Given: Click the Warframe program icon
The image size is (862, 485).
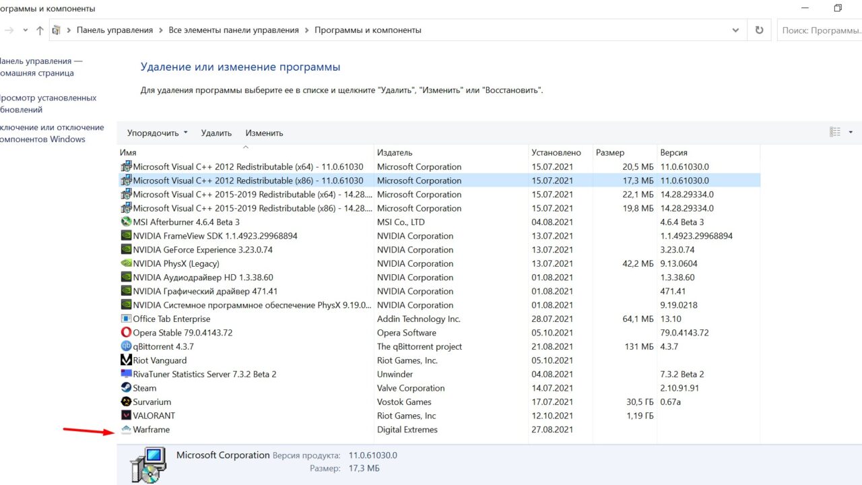Looking at the screenshot, I should 126,430.
